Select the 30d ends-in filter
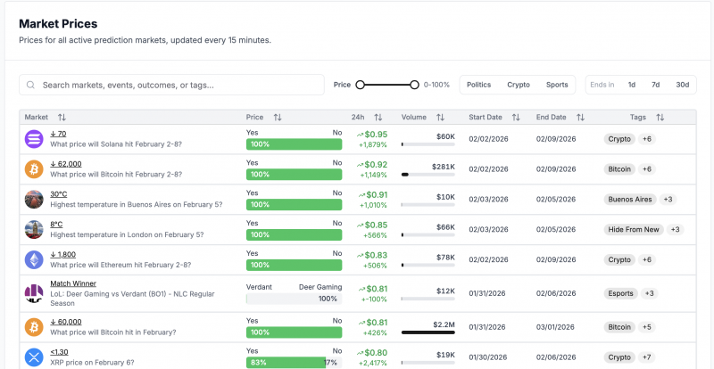The width and height of the screenshot is (714, 369). coord(682,85)
